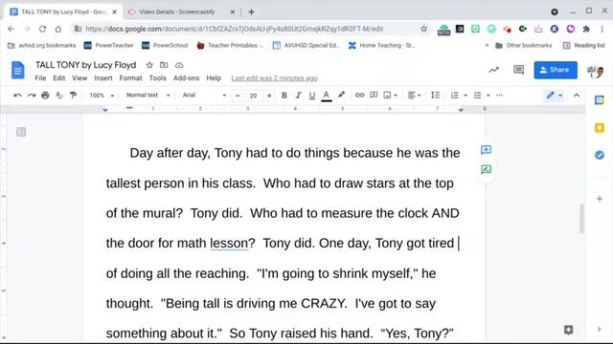The width and height of the screenshot is (613, 344).
Task: Add comment from page margin icon
Action: pyautogui.click(x=486, y=150)
